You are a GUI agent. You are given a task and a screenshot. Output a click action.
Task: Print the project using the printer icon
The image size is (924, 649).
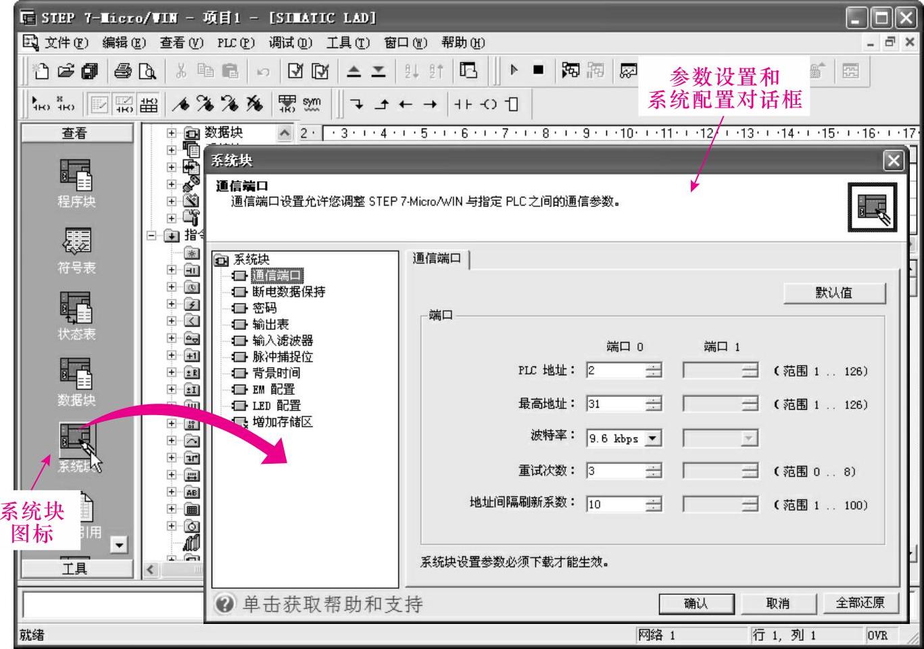pyautogui.click(x=122, y=71)
